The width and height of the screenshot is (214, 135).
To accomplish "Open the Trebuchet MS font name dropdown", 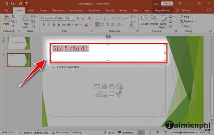I will coord(64,18).
